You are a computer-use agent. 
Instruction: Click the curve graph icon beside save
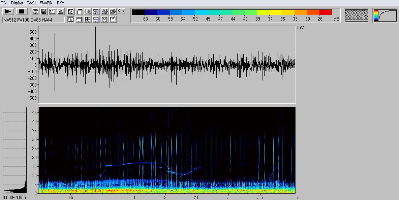(52, 11)
